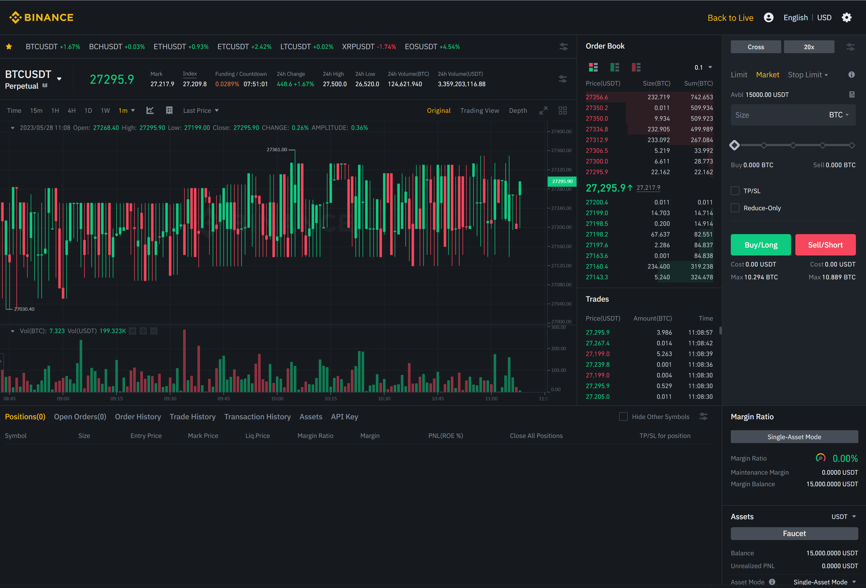
Task: Click the Single-Asset Mode button under Margin Ratio
Action: tap(794, 436)
